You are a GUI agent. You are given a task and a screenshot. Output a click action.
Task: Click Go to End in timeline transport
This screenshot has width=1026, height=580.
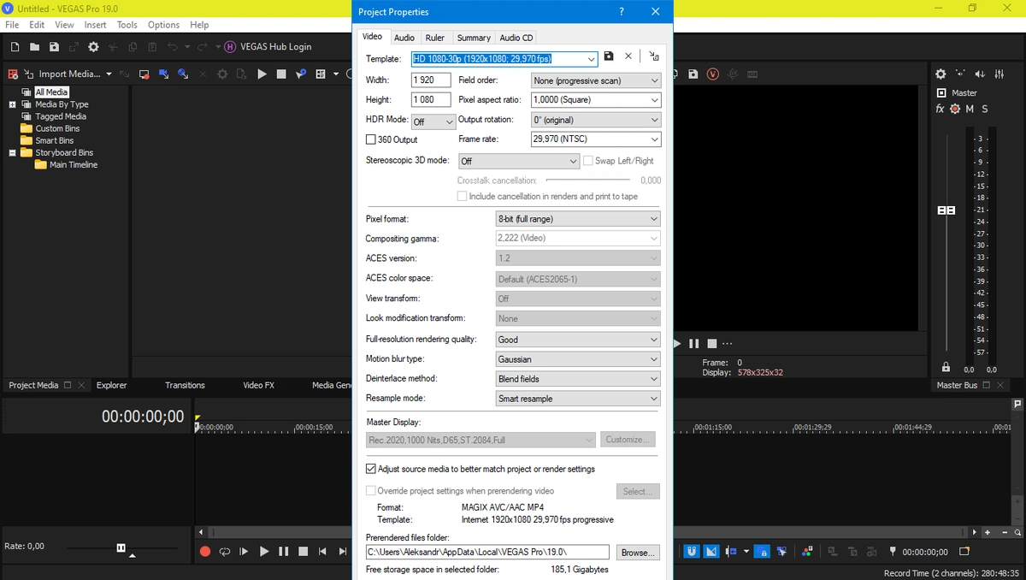341,552
